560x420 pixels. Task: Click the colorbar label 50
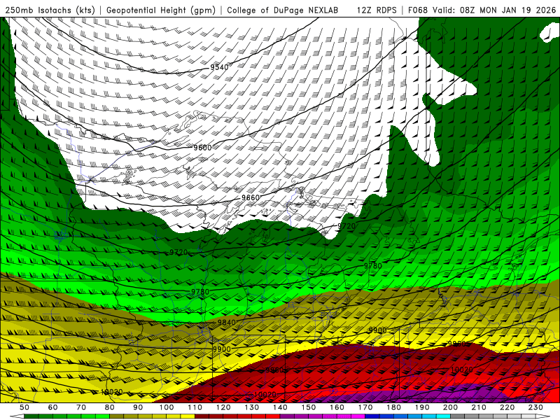pos(24,407)
